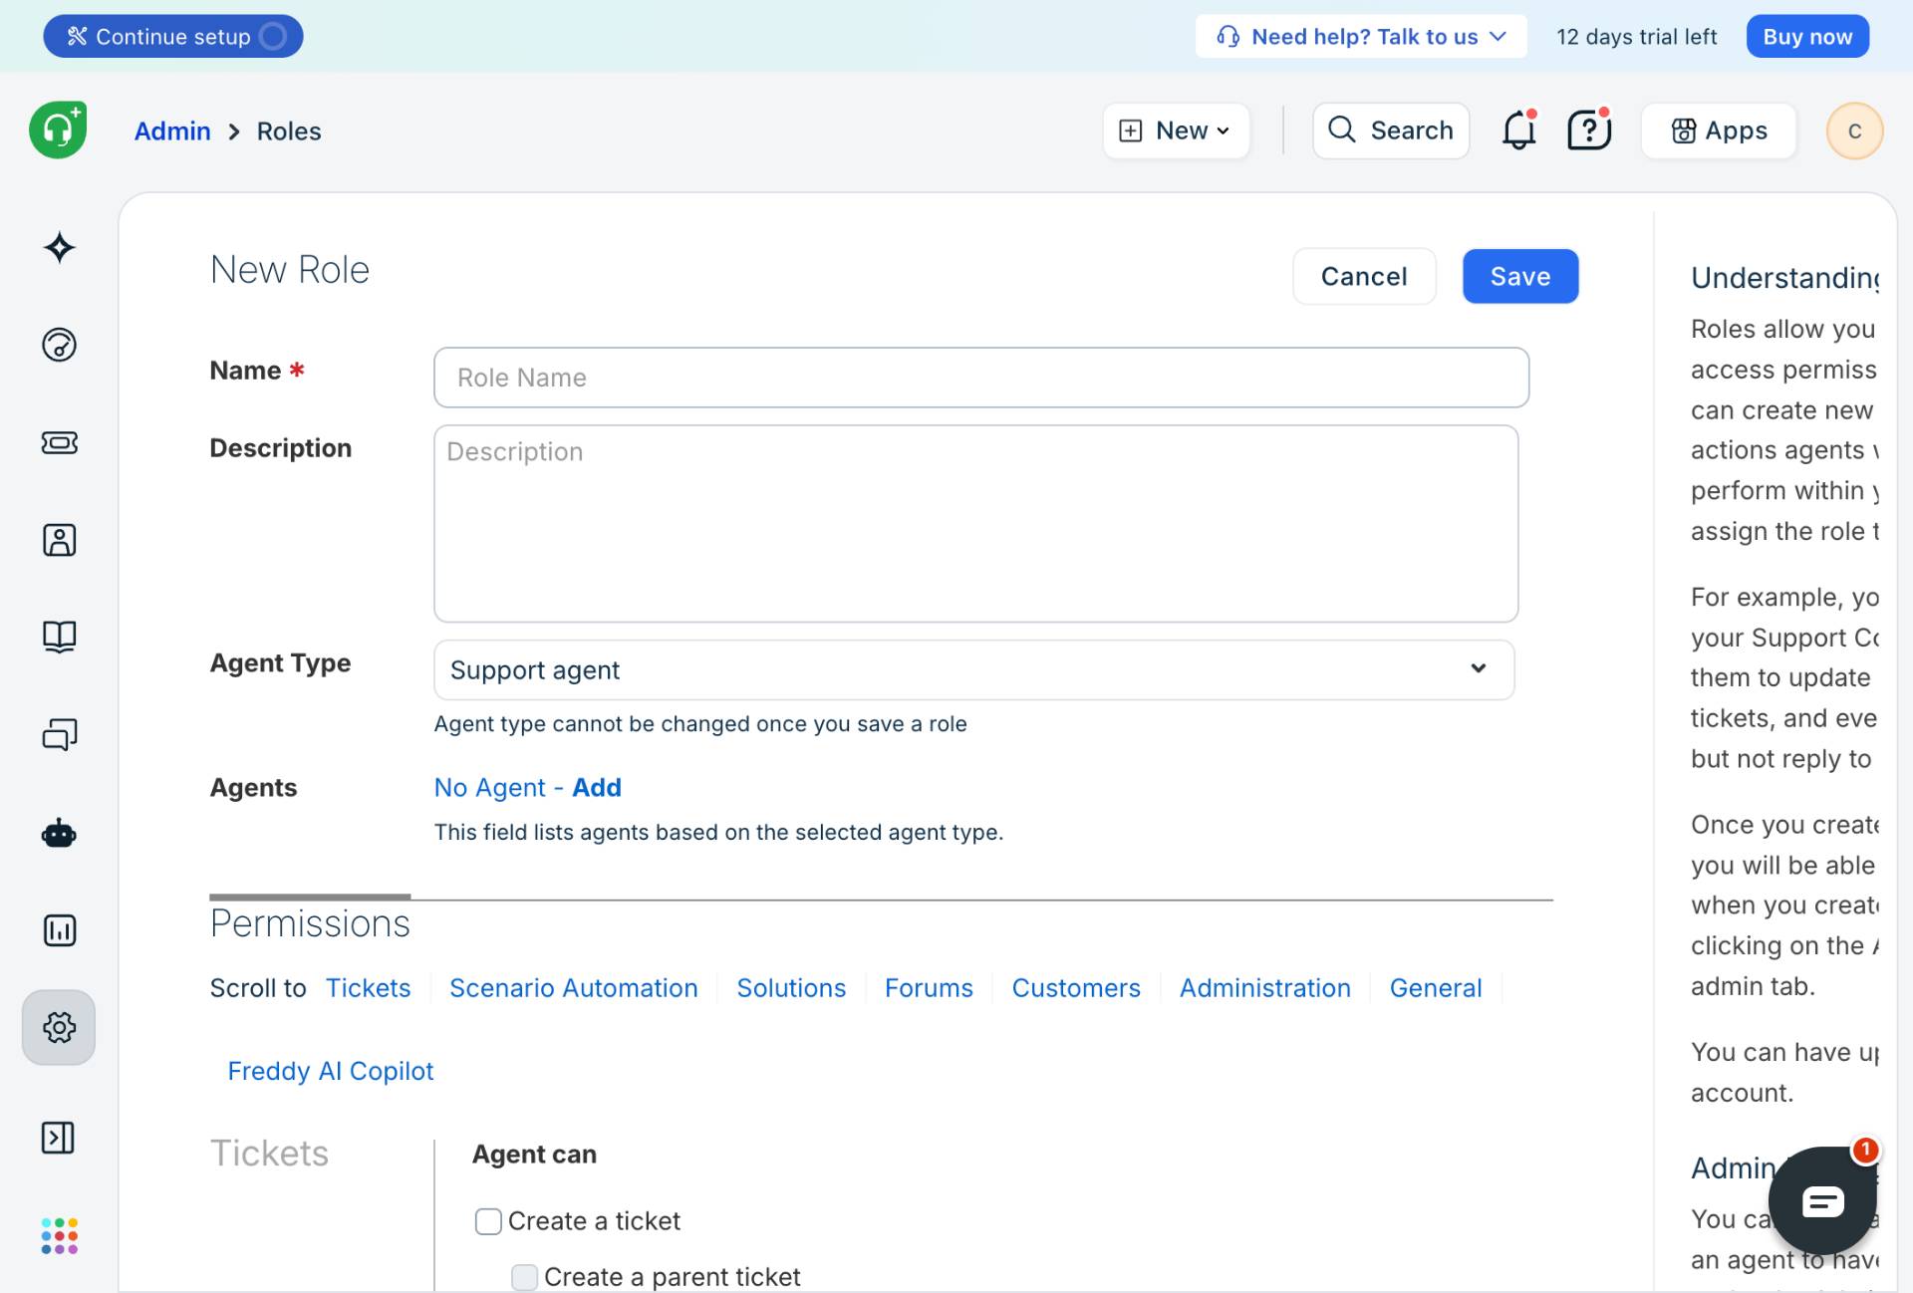Image resolution: width=1913 pixels, height=1293 pixels.
Task: Click the user avatar labeled C
Action: point(1854,130)
